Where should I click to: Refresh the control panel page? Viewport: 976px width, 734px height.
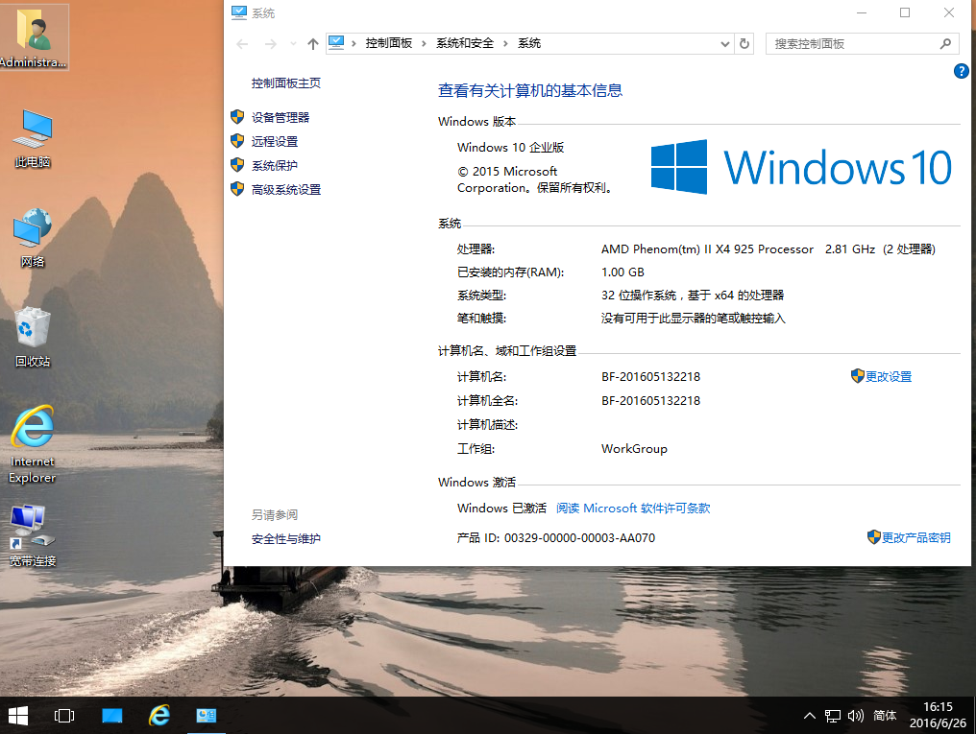[744, 43]
